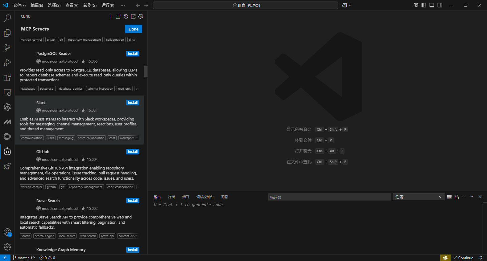Open the Explorer view icon
The height and width of the screenshot is (261, 487).
point(7,33)
